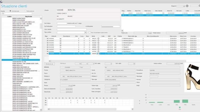
Task: Toggle Non visualizzare righe evase checkbox
Action: (x=89, y=33)
